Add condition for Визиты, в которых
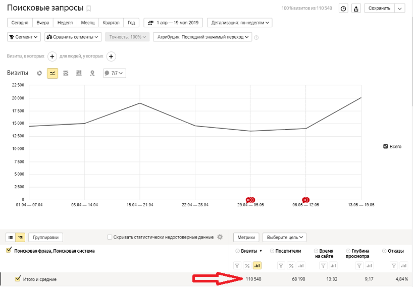Viewport: 413px width, 287px height. coord(52,56)
